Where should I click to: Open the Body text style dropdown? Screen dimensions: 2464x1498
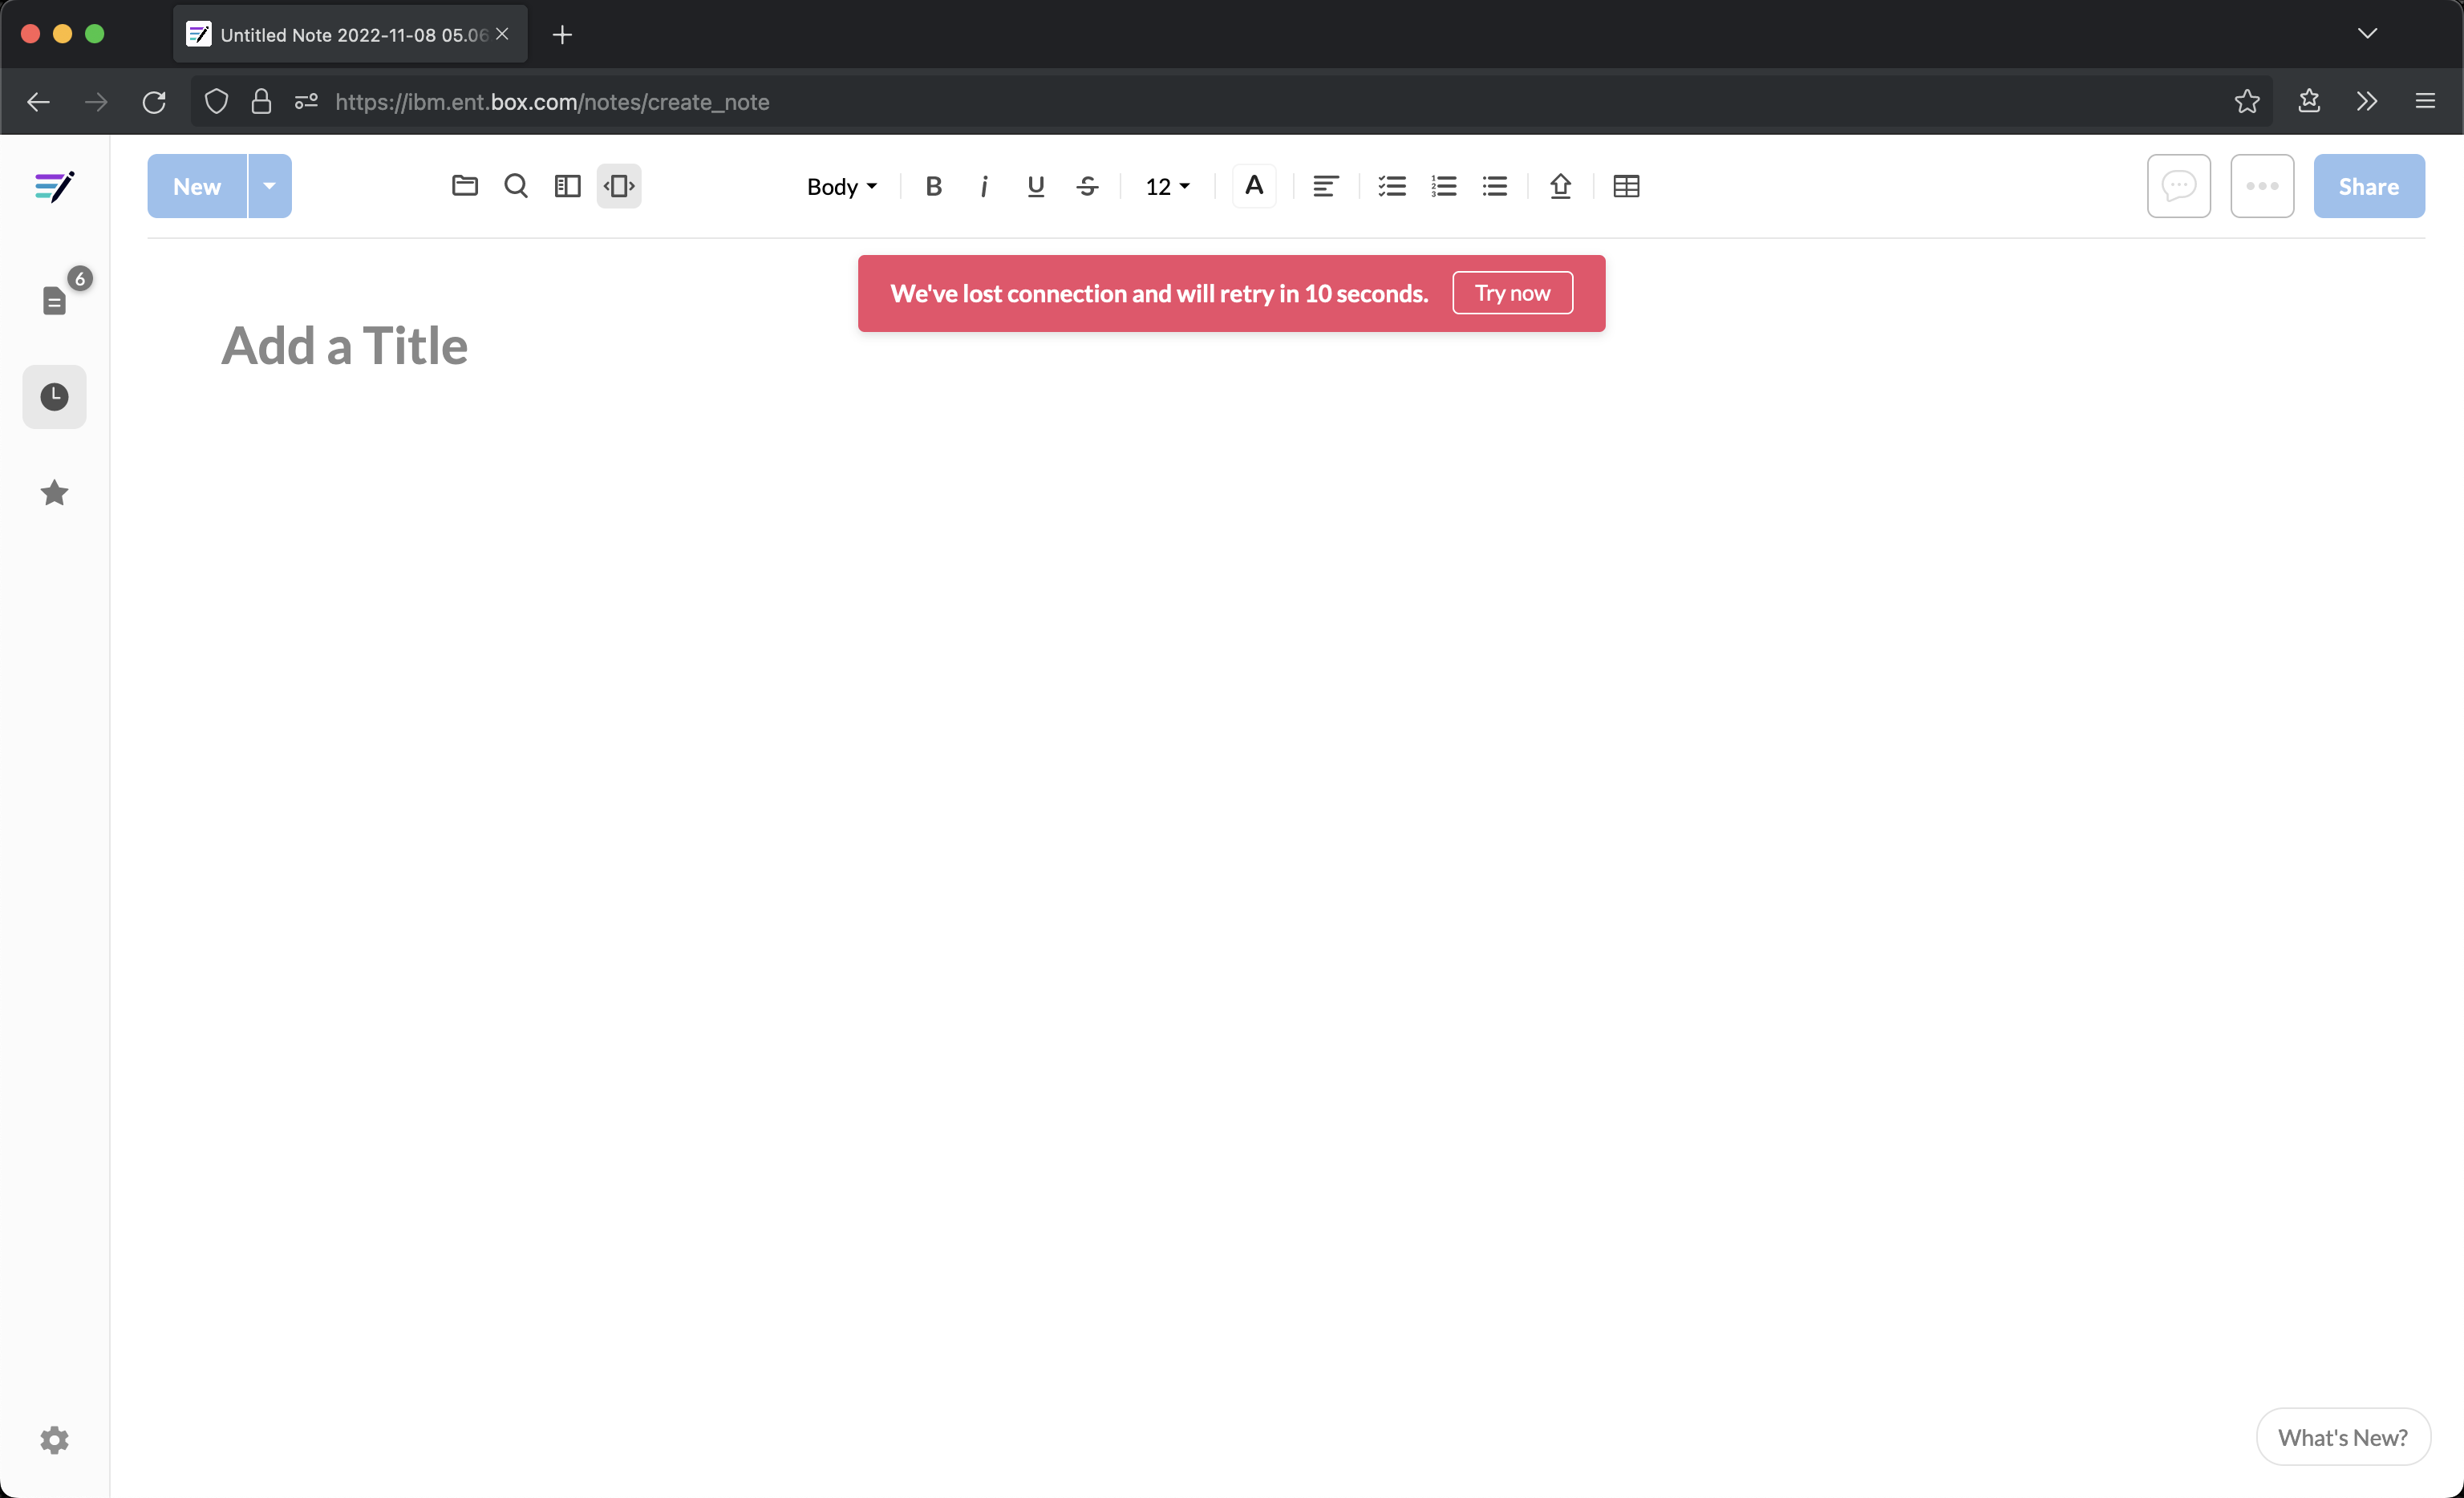click(x=841, y=187)
